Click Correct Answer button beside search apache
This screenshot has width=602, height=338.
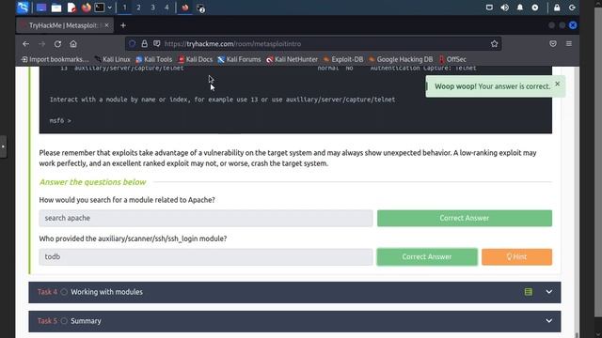(465, 218)
